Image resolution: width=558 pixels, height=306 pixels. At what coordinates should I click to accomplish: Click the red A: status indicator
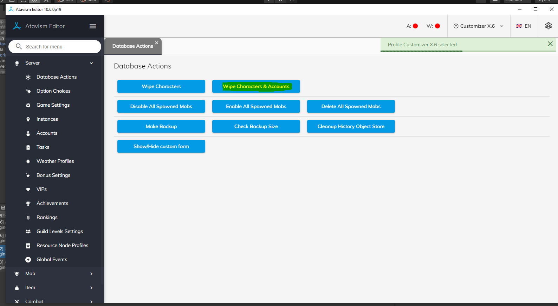[415, 26]
